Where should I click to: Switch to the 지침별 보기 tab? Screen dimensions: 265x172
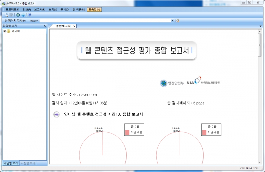pyautogui.click(x=28, y=163)
